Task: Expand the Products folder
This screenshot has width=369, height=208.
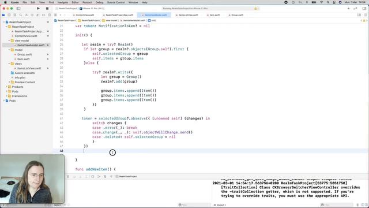Action: [x=6, y=87]
